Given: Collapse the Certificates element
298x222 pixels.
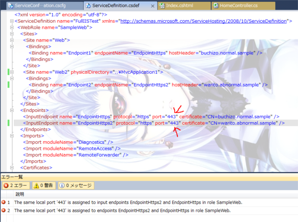Looking at the screenshot, I should tap(12, 168).
